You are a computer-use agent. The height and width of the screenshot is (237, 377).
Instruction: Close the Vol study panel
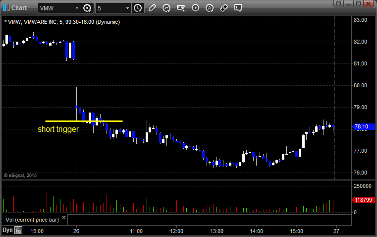63,218
